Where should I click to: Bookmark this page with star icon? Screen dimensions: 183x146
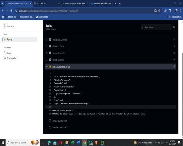pos(159,11)
